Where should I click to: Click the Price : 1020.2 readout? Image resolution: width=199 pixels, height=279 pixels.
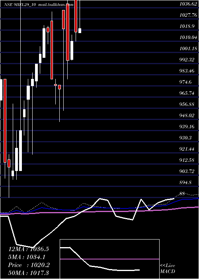tap(29, 265)
